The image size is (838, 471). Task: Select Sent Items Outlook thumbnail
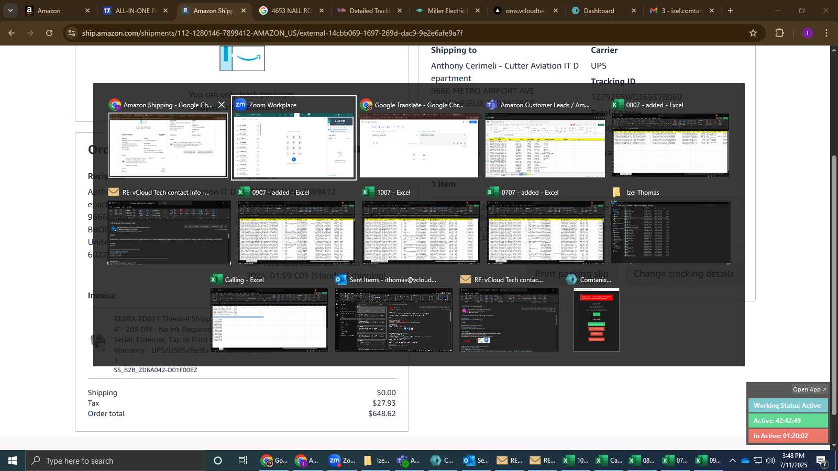pyautogui.click(x=394, y=320)
